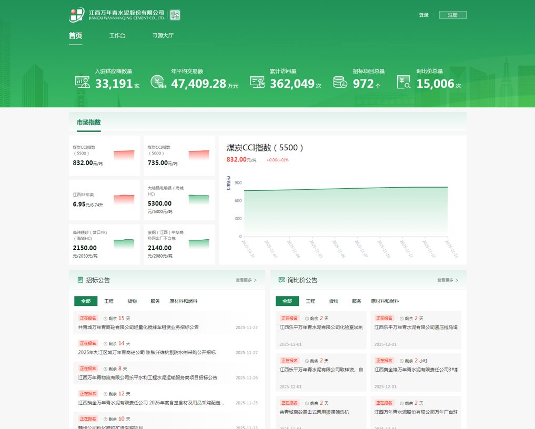Select the 服务 filter in 招标公告
Viewport: 535px width, 429px height.
155,301
